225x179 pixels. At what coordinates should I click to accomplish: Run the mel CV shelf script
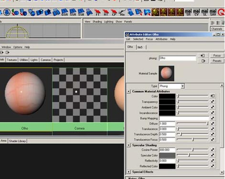(196, 12)
